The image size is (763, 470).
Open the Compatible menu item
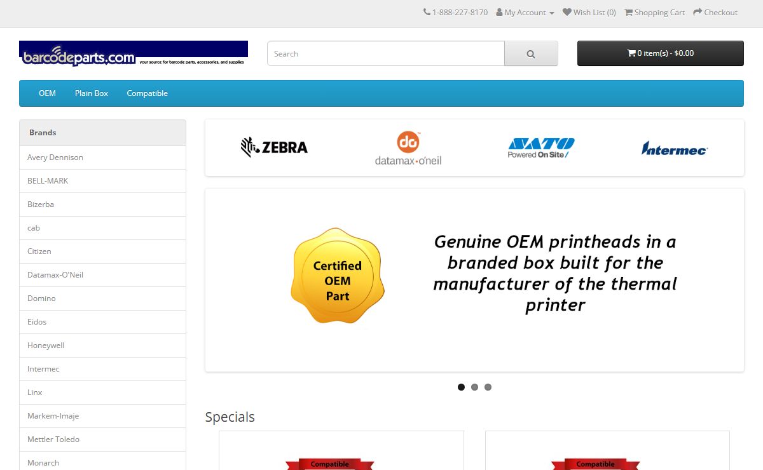147,93
